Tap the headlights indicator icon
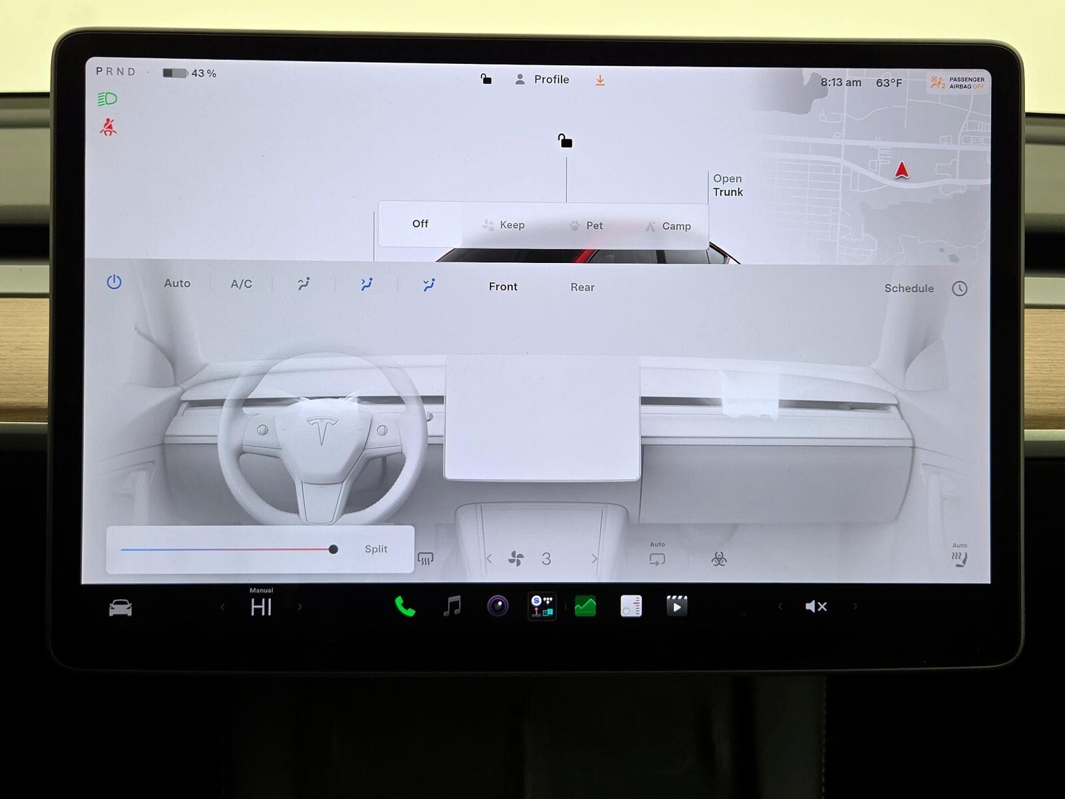1065x799 pixels. [107, 99]
